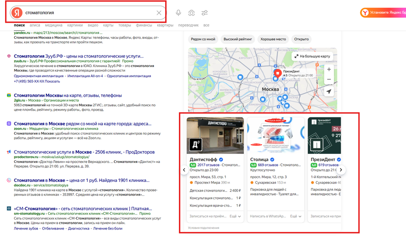Open the все tab list
Image resolution: width=406 pixels, height=239 pixels.
(x=206, y=25)
